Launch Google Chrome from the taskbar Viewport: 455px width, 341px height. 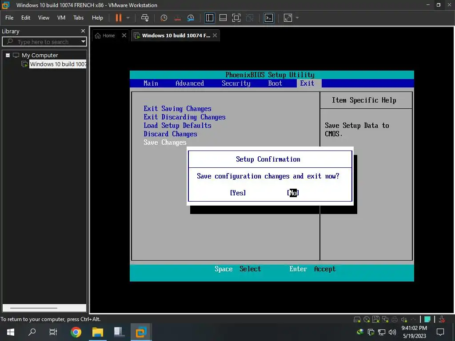[x=76, y=332]
